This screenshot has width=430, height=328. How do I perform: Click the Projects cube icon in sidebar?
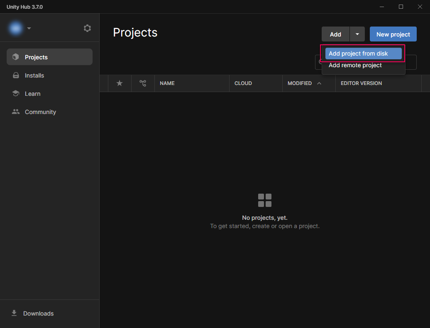click(x=16, y=57)
